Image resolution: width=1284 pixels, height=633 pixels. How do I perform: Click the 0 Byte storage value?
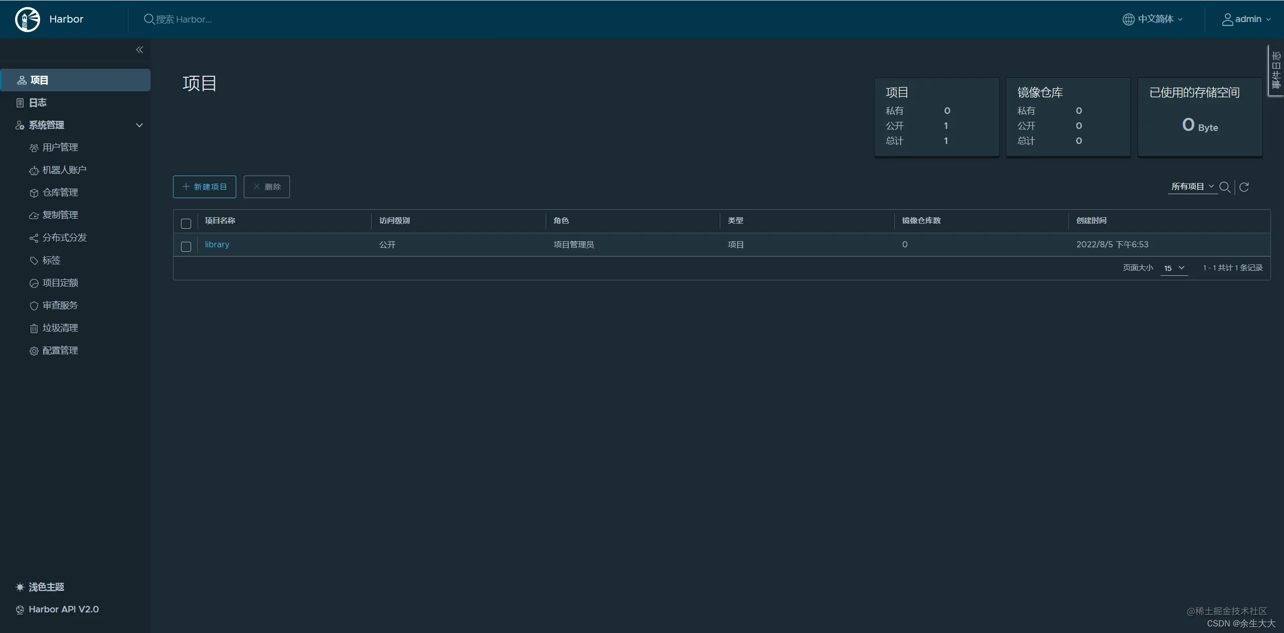point(1200,125)
